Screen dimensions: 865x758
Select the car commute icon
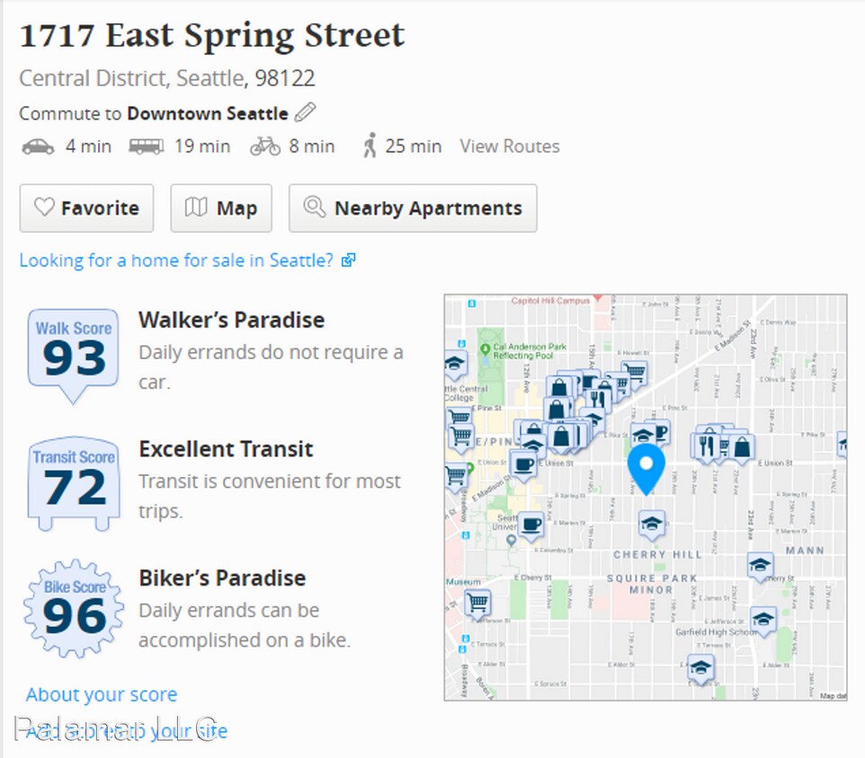click(x=38, y=146)
